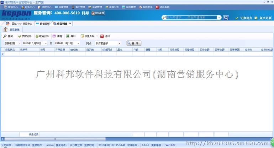Click the 体积 column header

tap(163, 50)
